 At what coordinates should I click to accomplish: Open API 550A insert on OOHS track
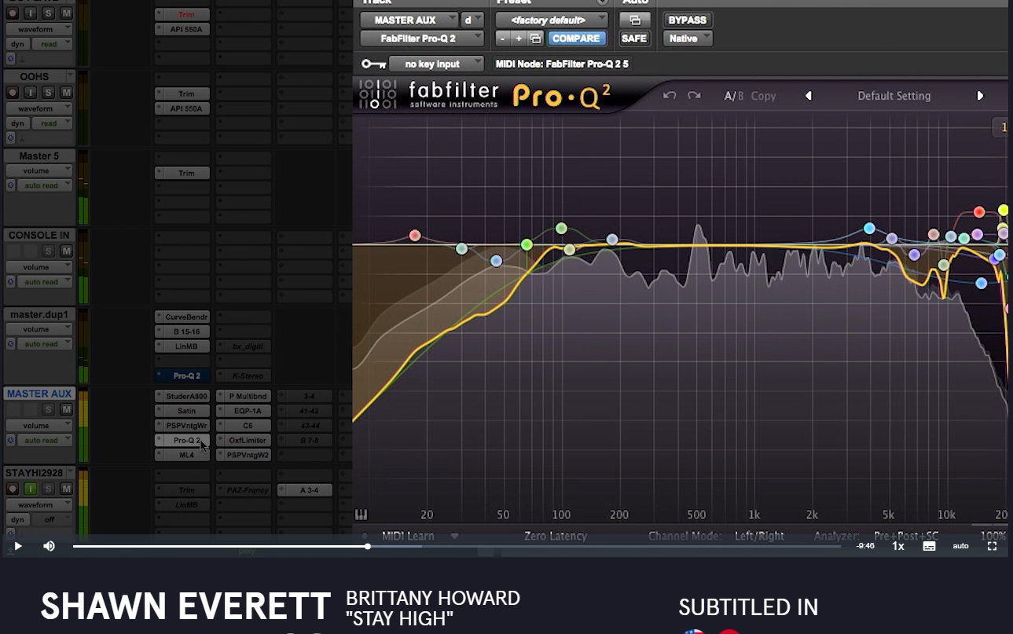182,108
